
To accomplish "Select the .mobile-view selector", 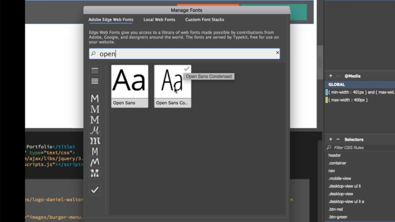I will tap(340, 179).
